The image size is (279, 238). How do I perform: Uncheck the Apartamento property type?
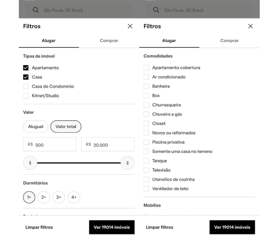[x=26, y=68]
